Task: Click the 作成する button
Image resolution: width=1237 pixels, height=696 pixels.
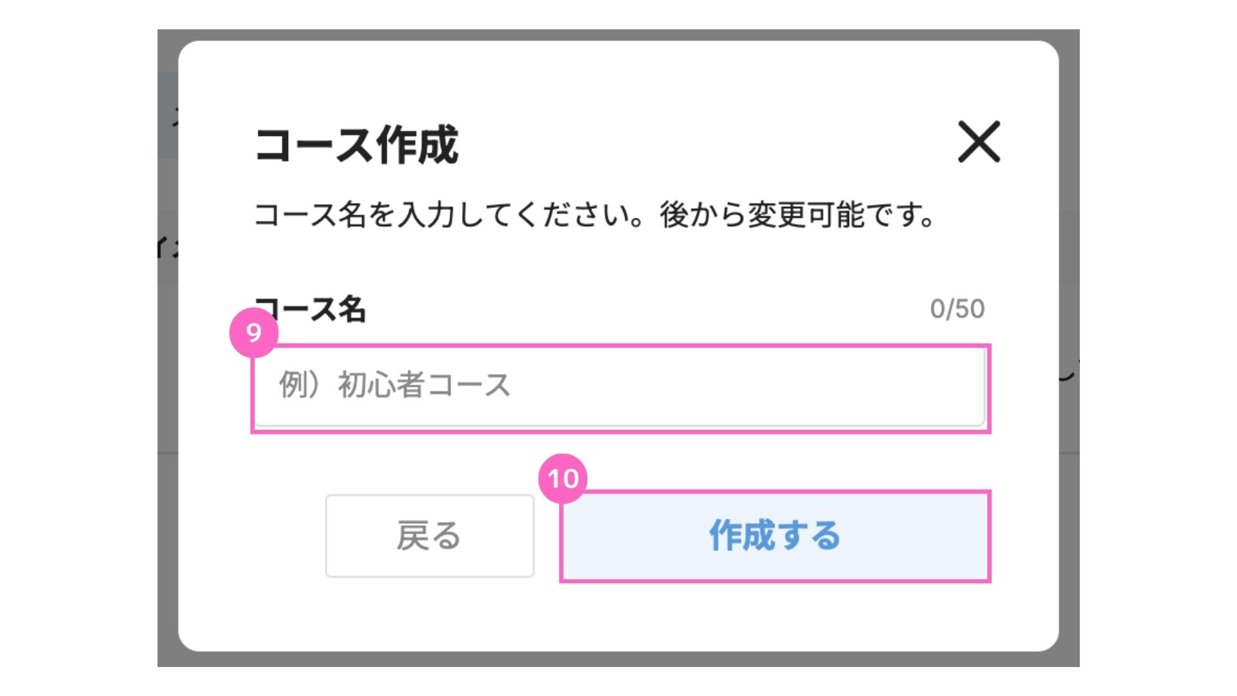Action: [774, 536]
